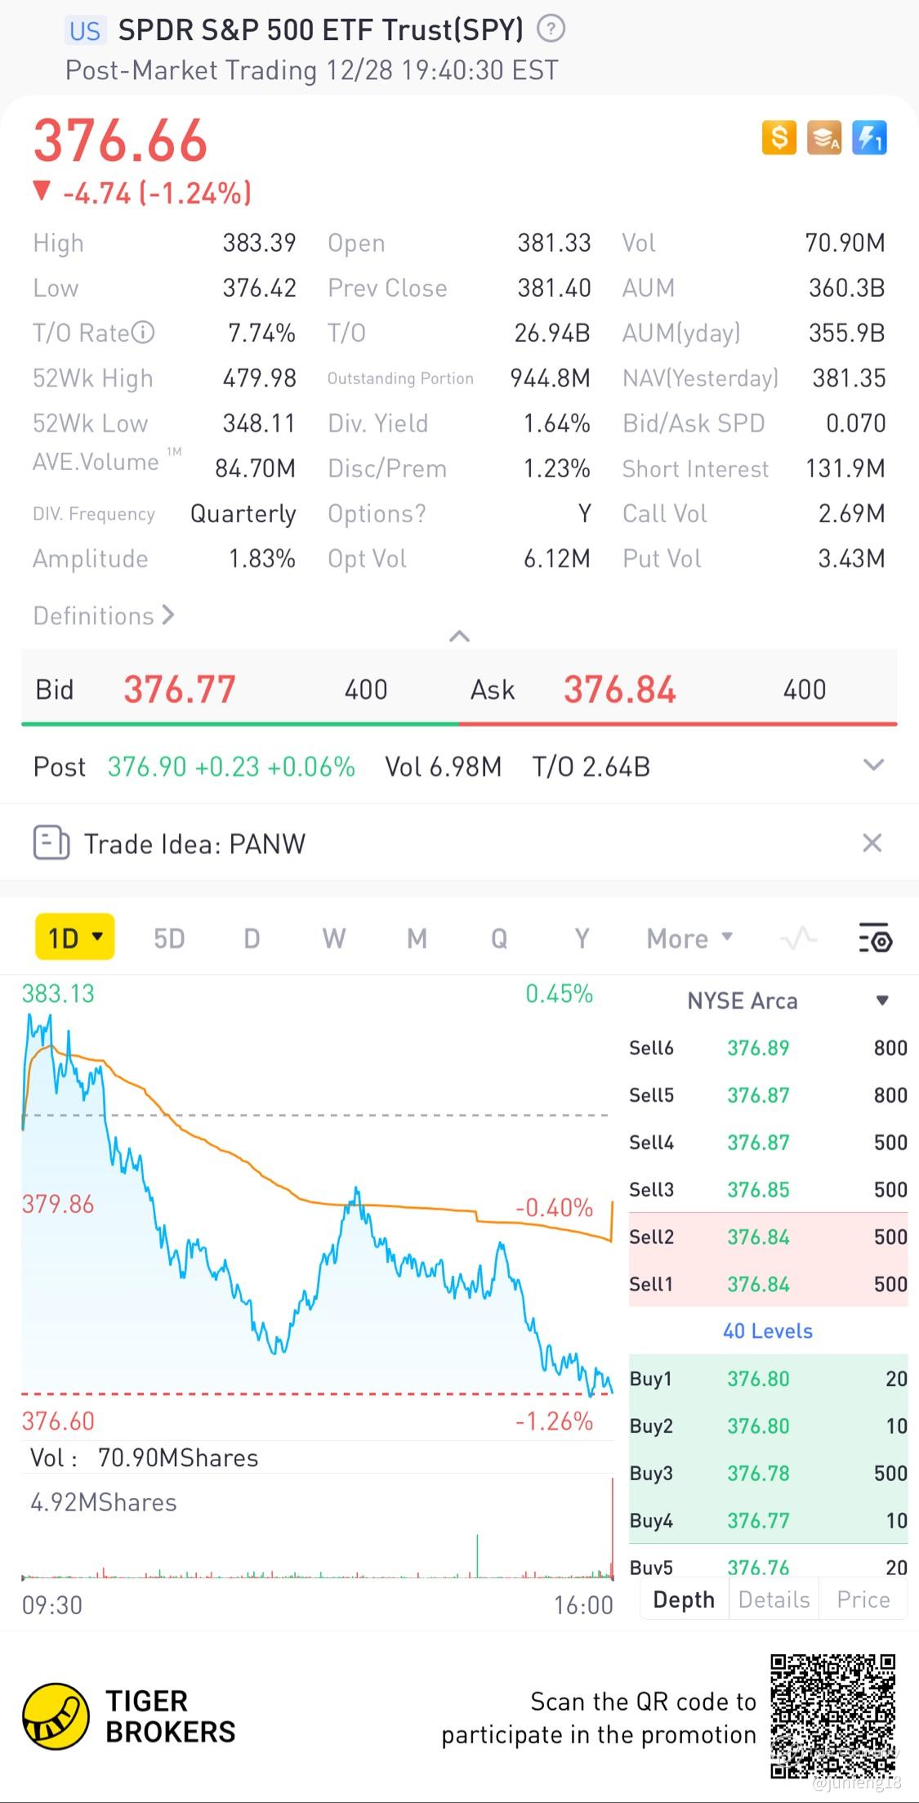The width and height of the screenshot is (919, 1803).
Task: Tap the blue lightning bolt icon
Action: (869, 138)
